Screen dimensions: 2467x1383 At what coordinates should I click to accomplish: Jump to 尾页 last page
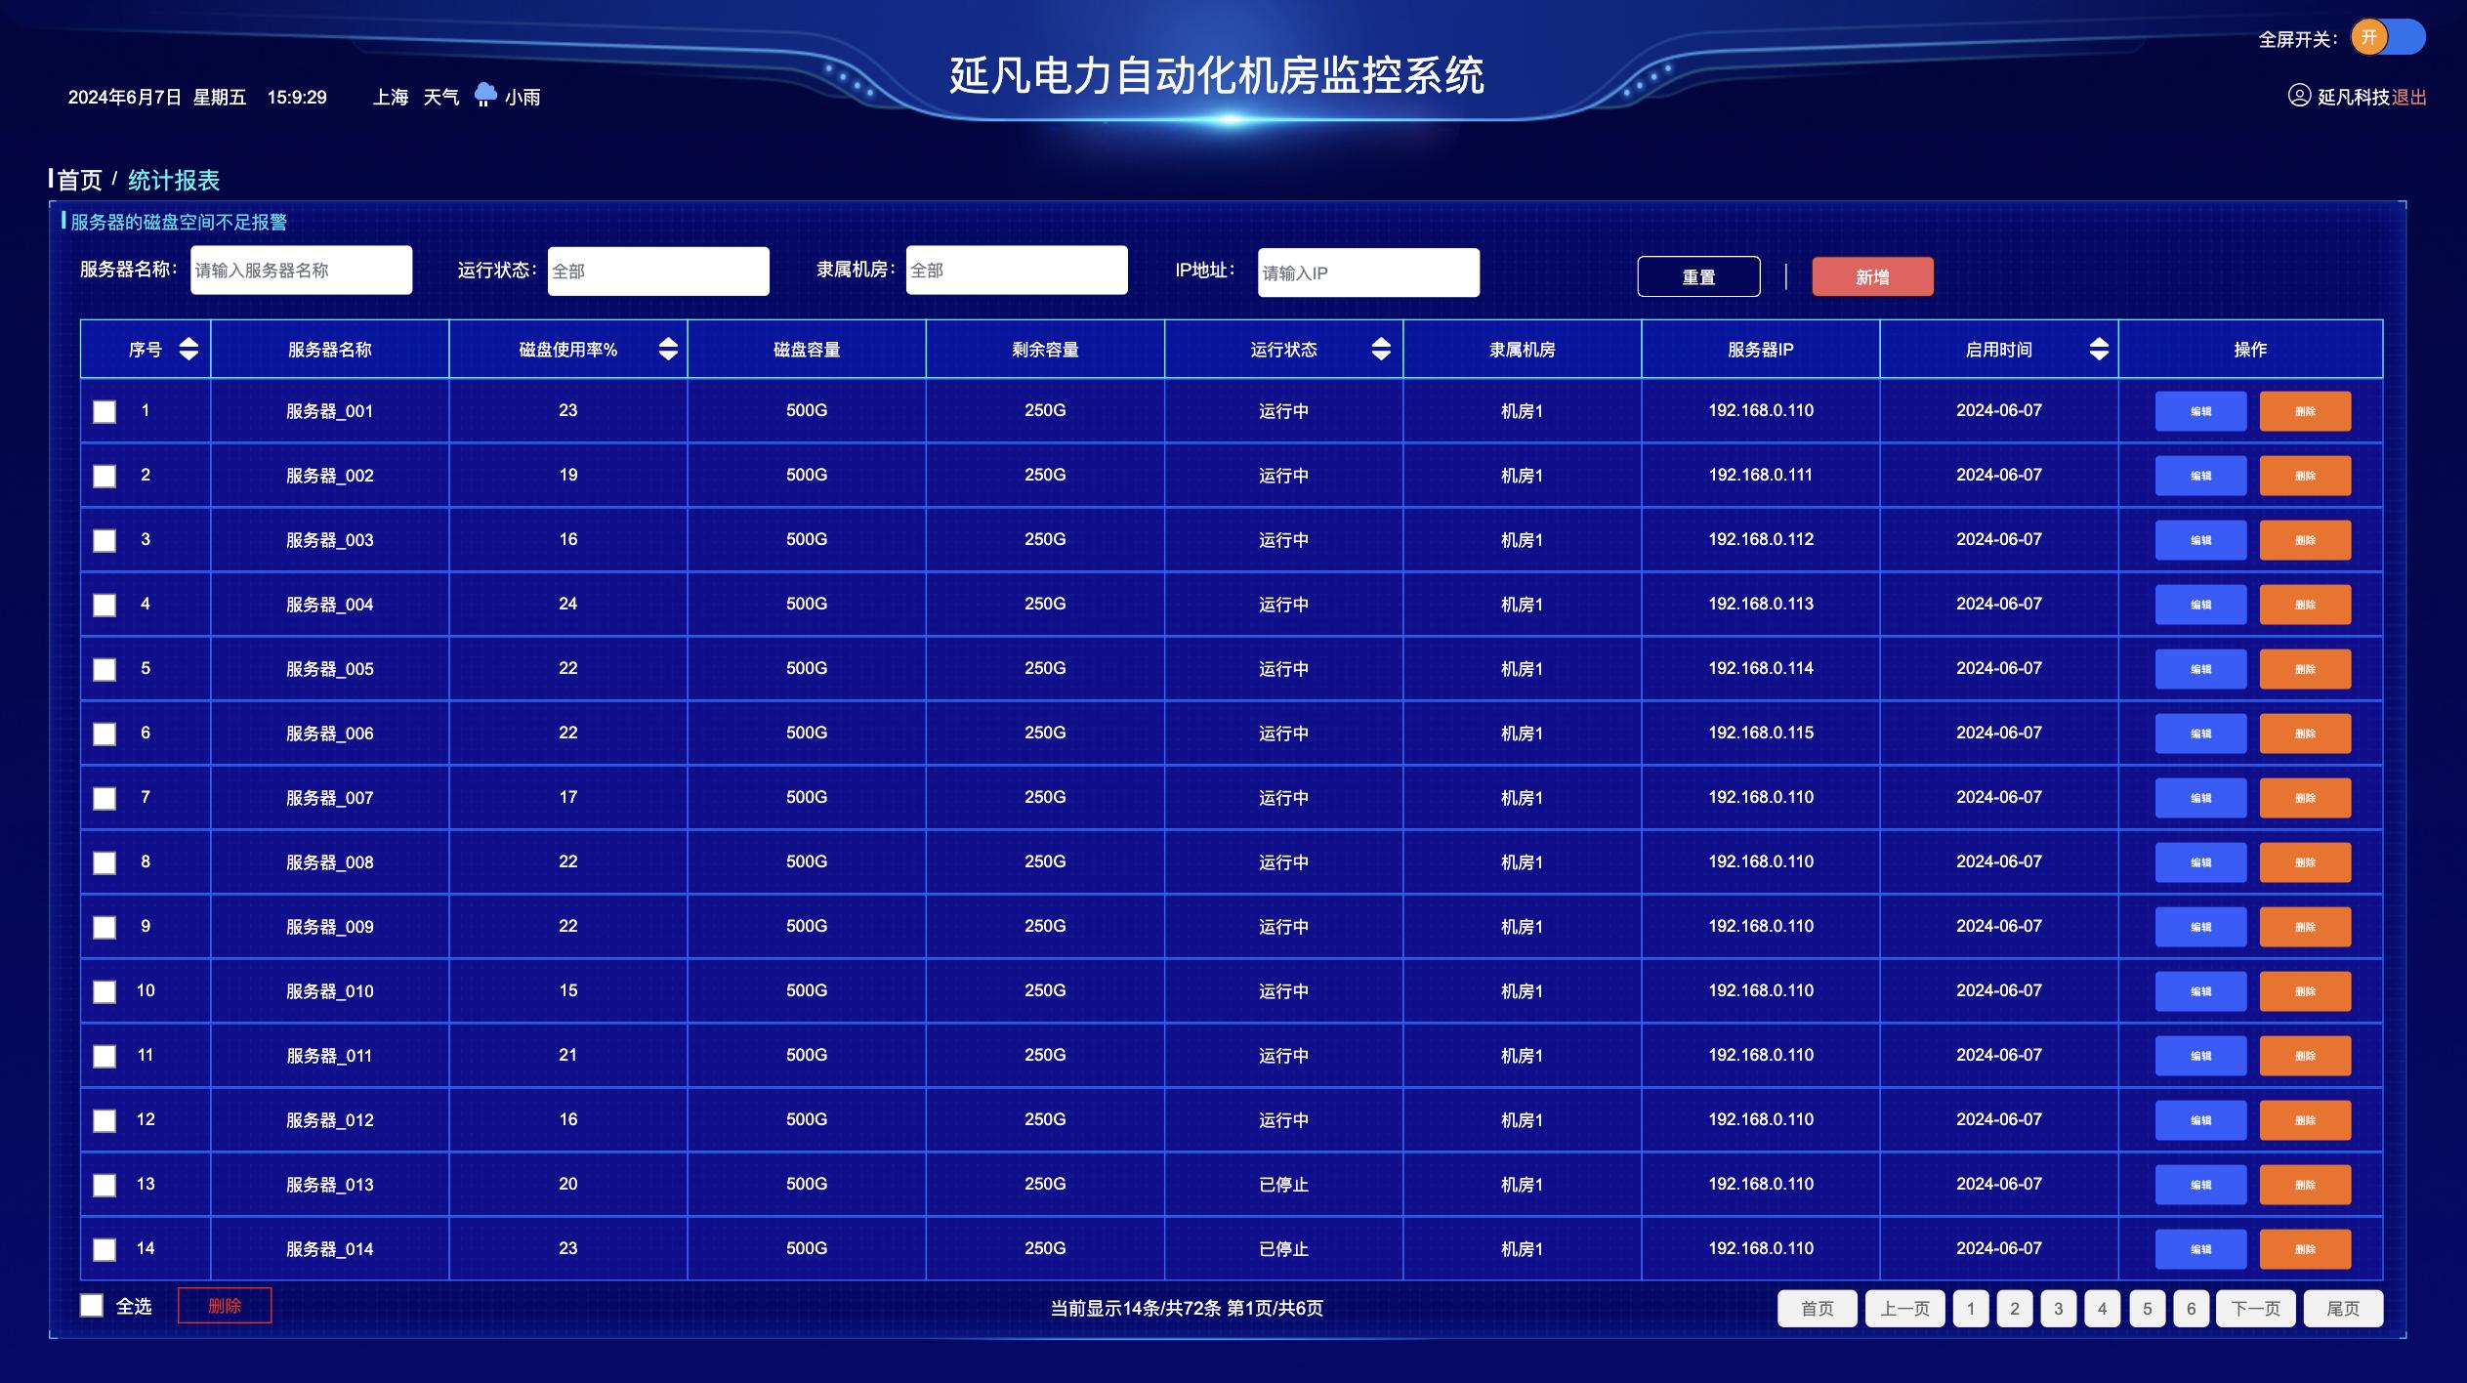coord(2343,1309)
